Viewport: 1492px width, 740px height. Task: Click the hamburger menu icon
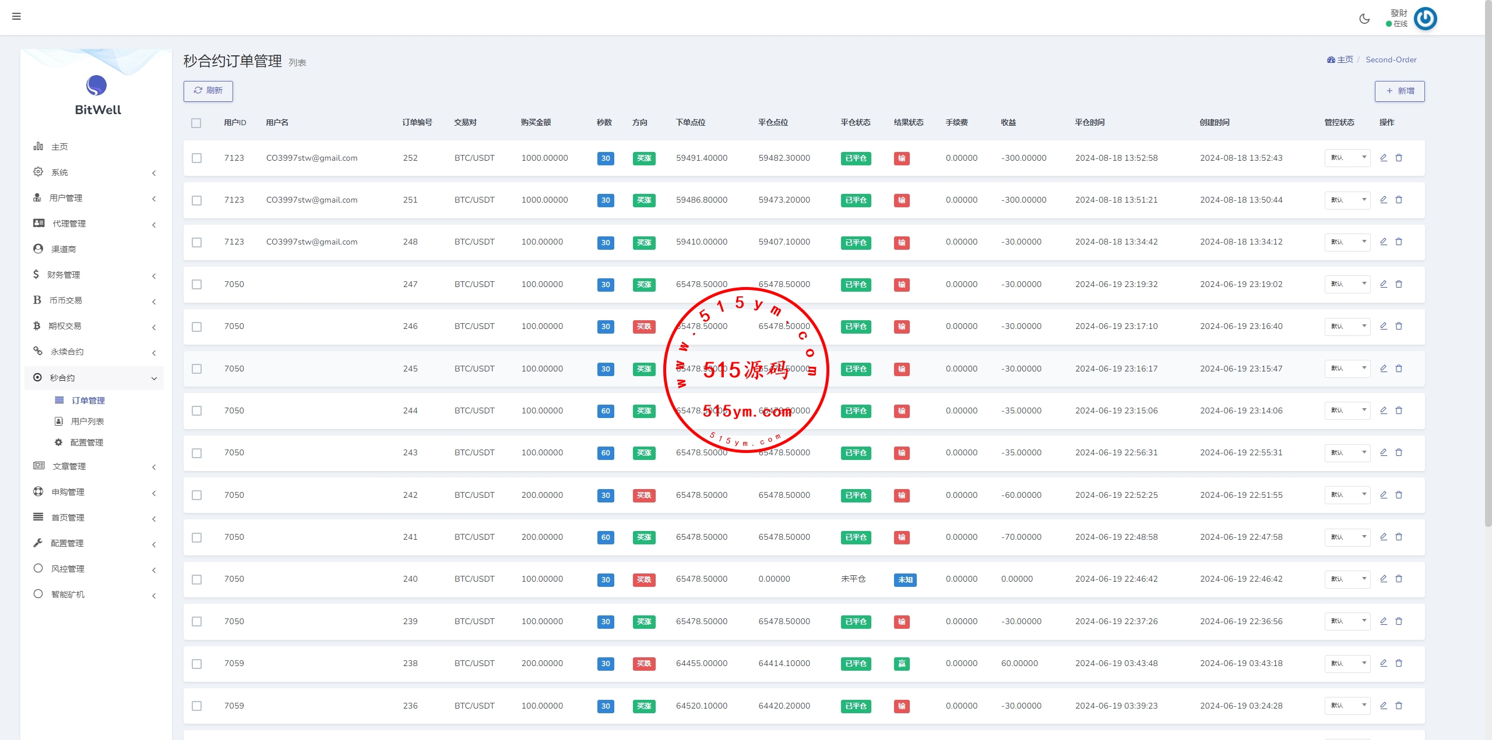pyautogui.click(x=16, y=16)
